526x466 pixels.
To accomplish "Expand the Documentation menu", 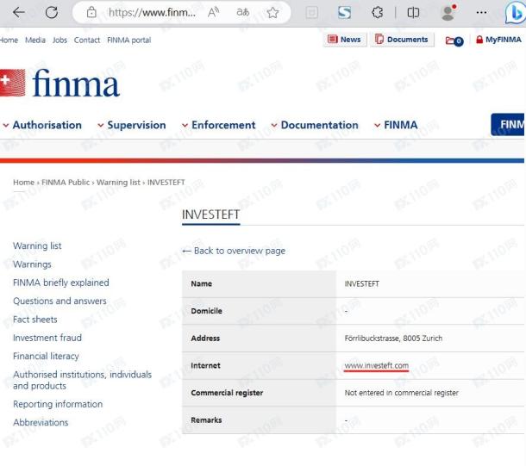I will [x=315, y=125].
